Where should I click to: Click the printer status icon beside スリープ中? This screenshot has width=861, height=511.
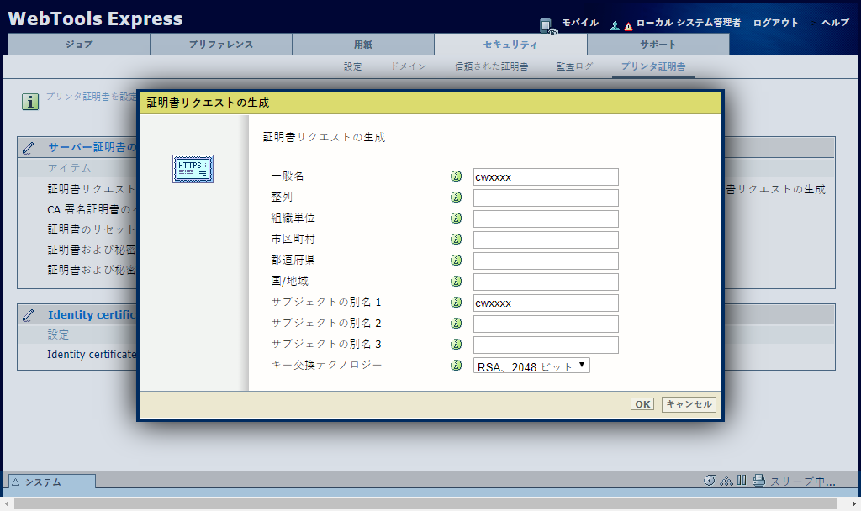758,482
